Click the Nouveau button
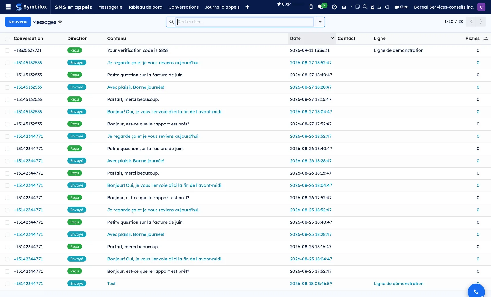This screenshot has height=297, width=491. 18,22
